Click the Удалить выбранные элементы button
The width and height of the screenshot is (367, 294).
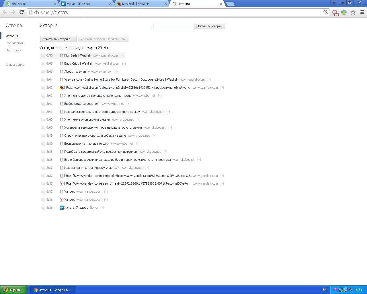coord(103,39)
